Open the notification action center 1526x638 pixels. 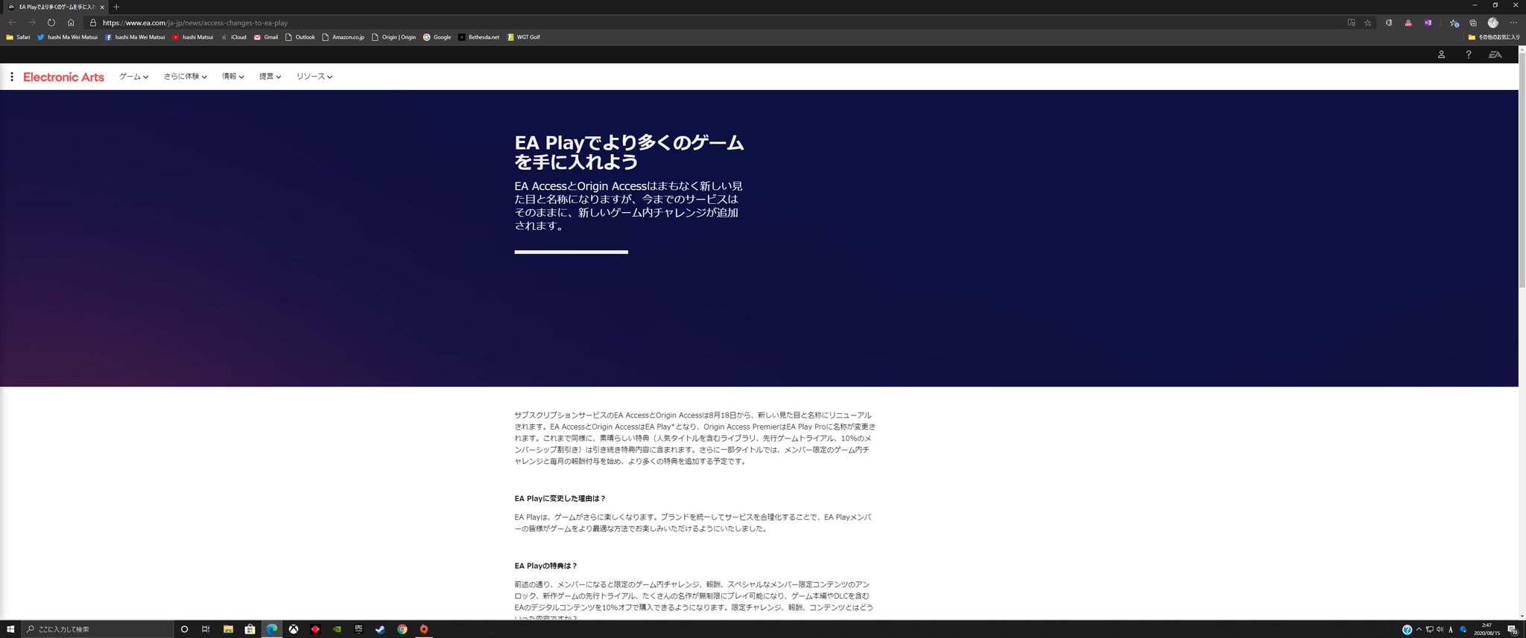(x=1513, y=630)
